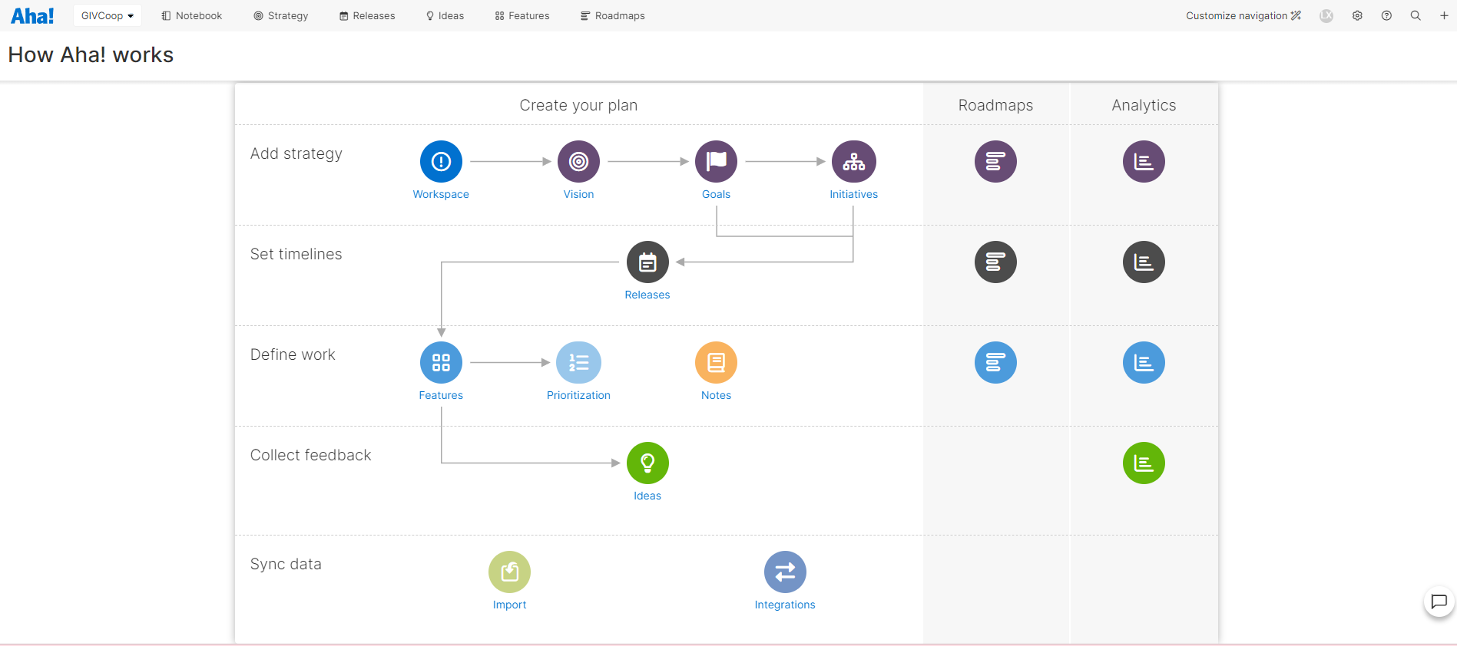Screen dimensions: 1457x646
Task: Open the Notebook menu
Action: tap(191, 15)
